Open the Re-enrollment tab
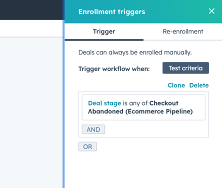This screenshot has height=188, width=222. pos(183,31)
